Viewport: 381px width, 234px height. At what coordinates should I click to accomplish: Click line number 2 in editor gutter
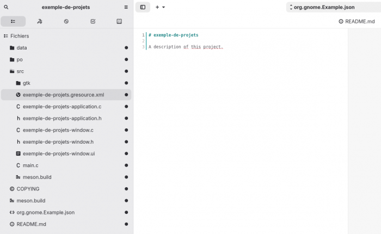[x=143, y=41]
